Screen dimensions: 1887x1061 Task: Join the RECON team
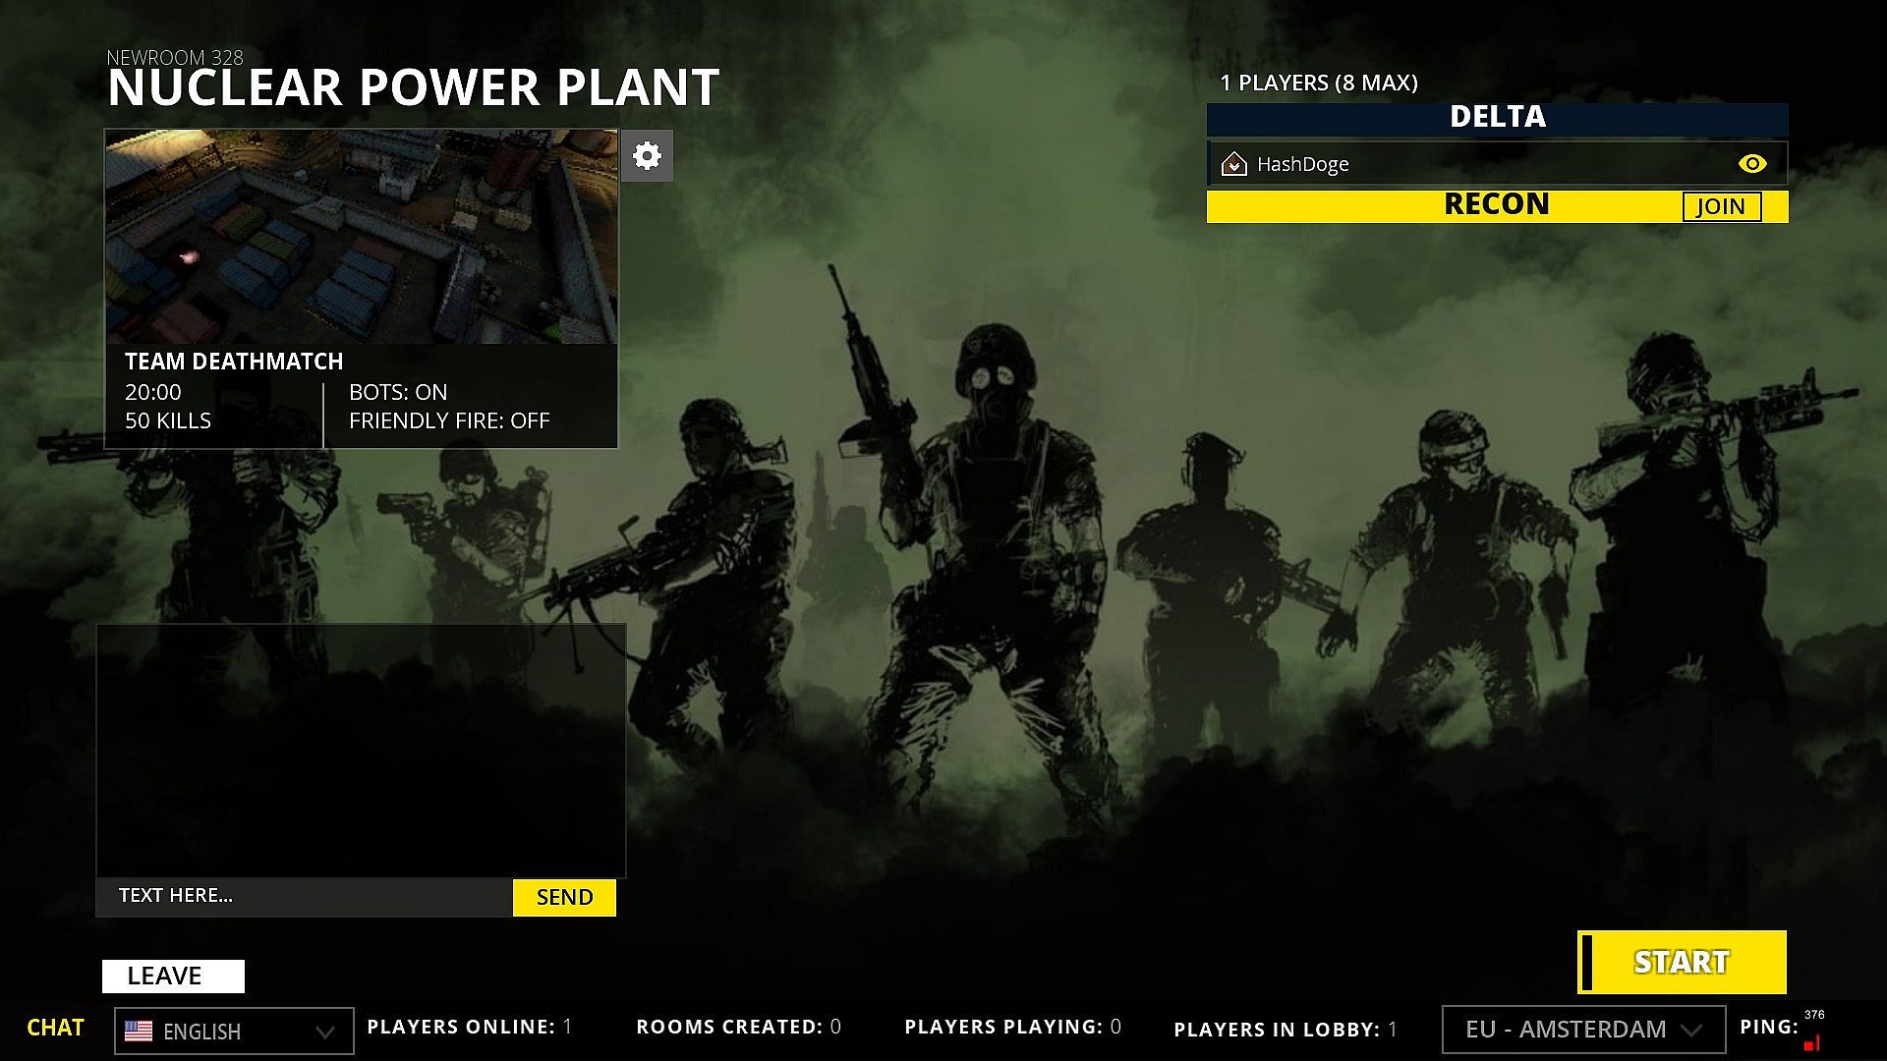point(1721,206)
